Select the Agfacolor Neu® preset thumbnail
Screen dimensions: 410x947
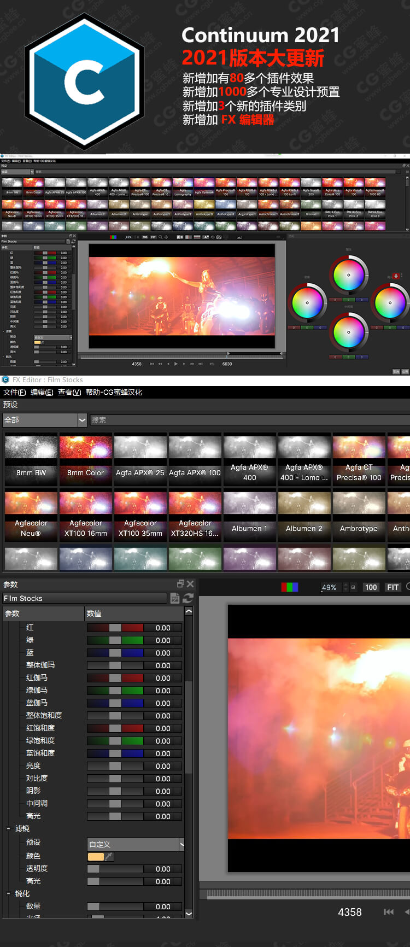[x=31, y=516]
